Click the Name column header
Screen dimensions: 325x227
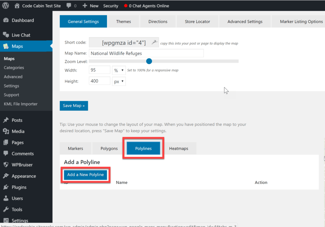coord(121,182)
